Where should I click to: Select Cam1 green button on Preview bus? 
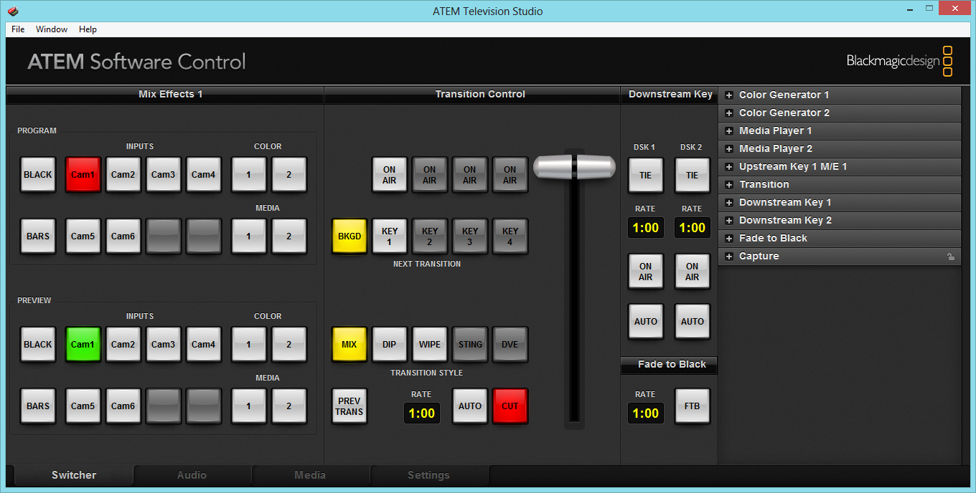(x=83, y=344)
